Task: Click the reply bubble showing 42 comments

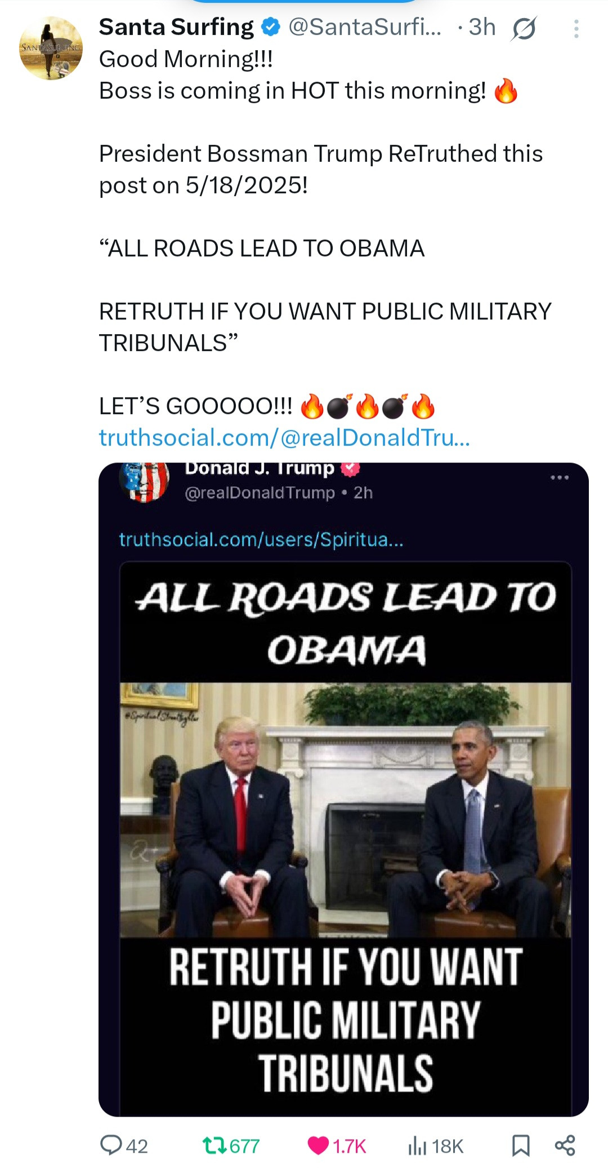Action: pyautogui.click(x=124, y=1145)
